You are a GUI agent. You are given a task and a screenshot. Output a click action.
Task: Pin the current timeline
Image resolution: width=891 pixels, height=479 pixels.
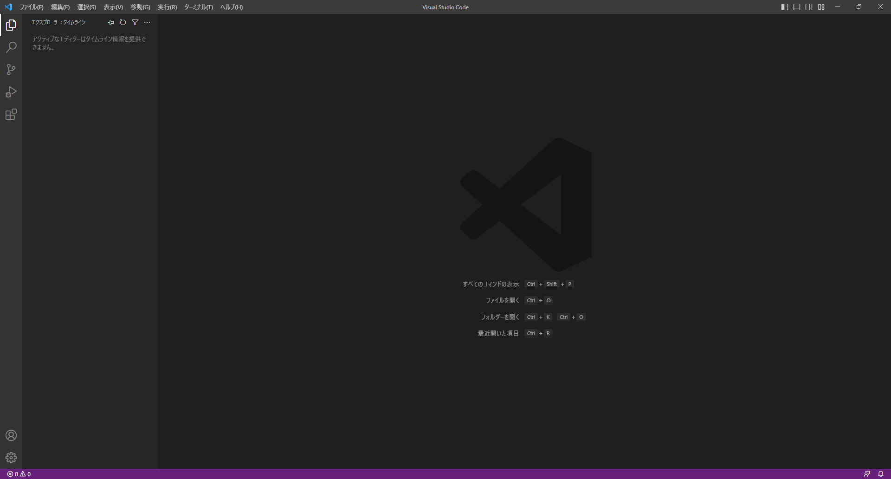click(x=111, y=22)
